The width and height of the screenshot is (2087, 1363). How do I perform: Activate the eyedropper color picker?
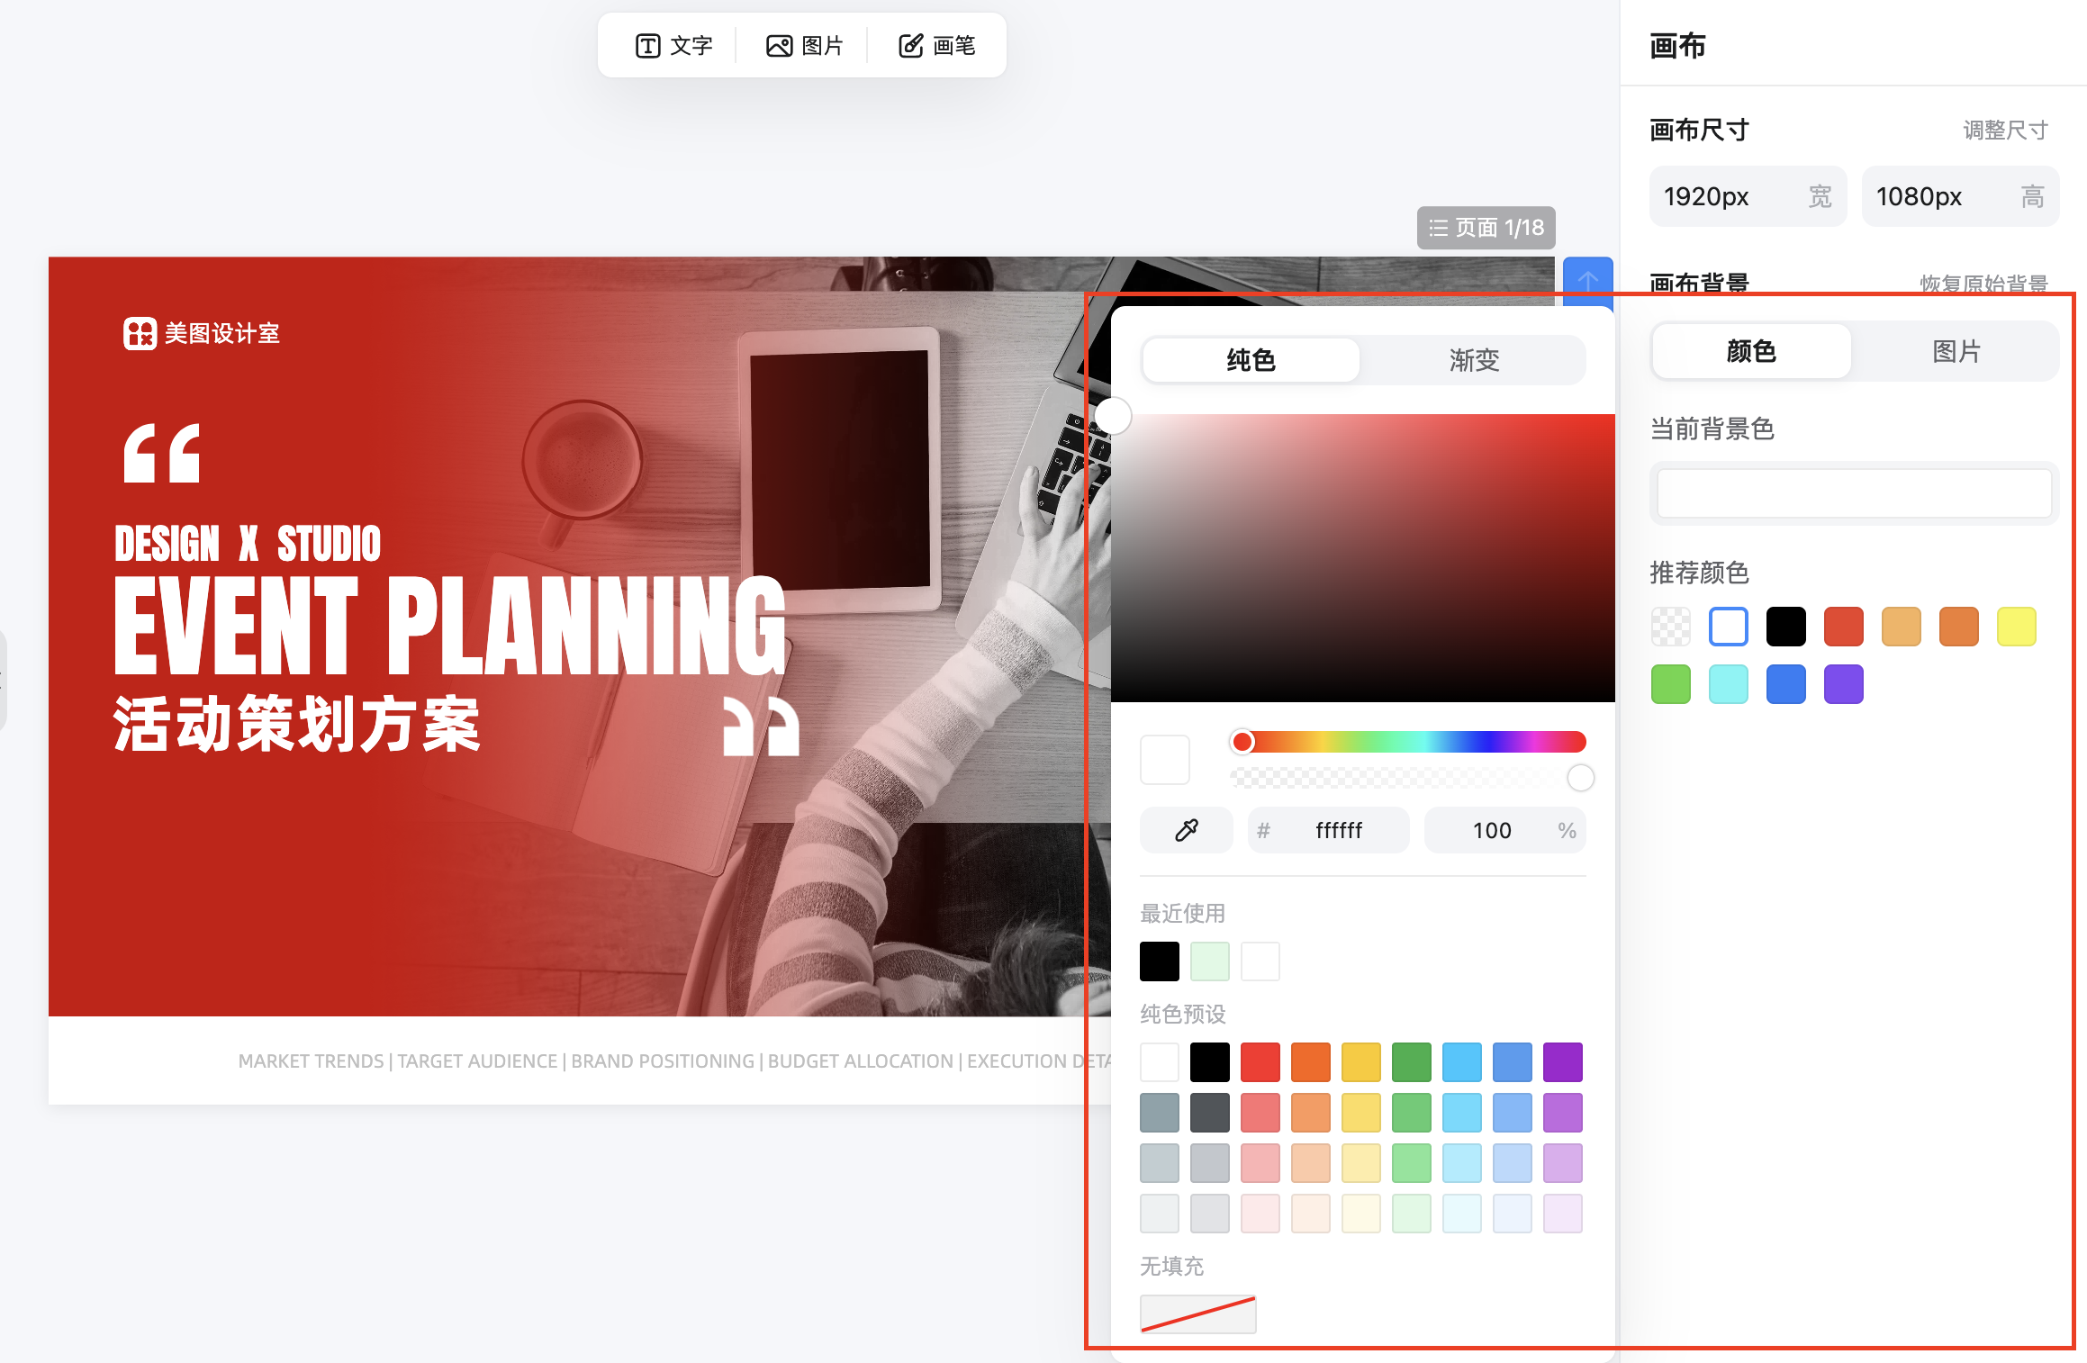[x=1186, y=830]
